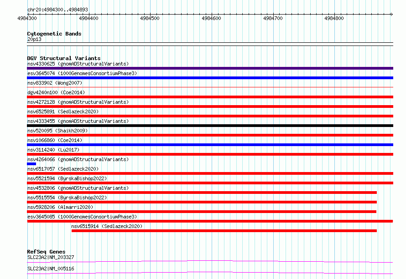406x279 pixels.
Task: Open variant nsv4272128 label
Action: (x=78, y=102)
